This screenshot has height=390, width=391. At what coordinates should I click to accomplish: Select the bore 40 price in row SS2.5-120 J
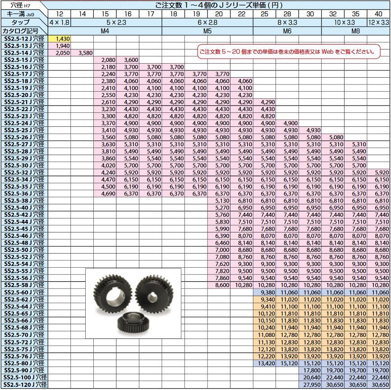(378, 385)
